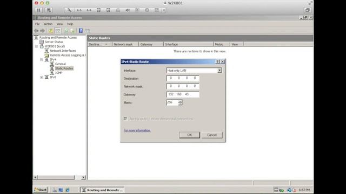This screenshot has height=194, width=346.
Task: Click the VM window stacking icon at top right
Action: pyautogui.click(x=308, y=10)
